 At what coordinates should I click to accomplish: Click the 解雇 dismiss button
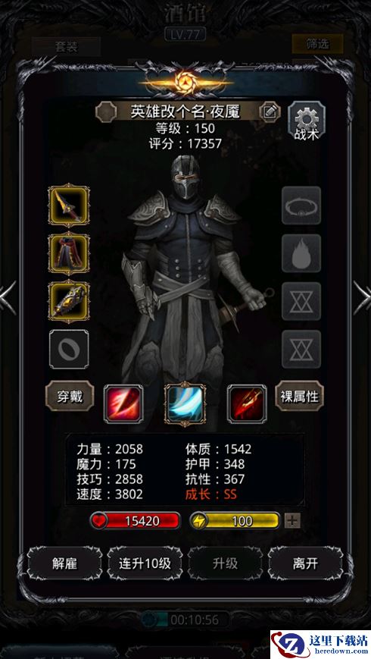pyautogui.click(x=64, y=563)
